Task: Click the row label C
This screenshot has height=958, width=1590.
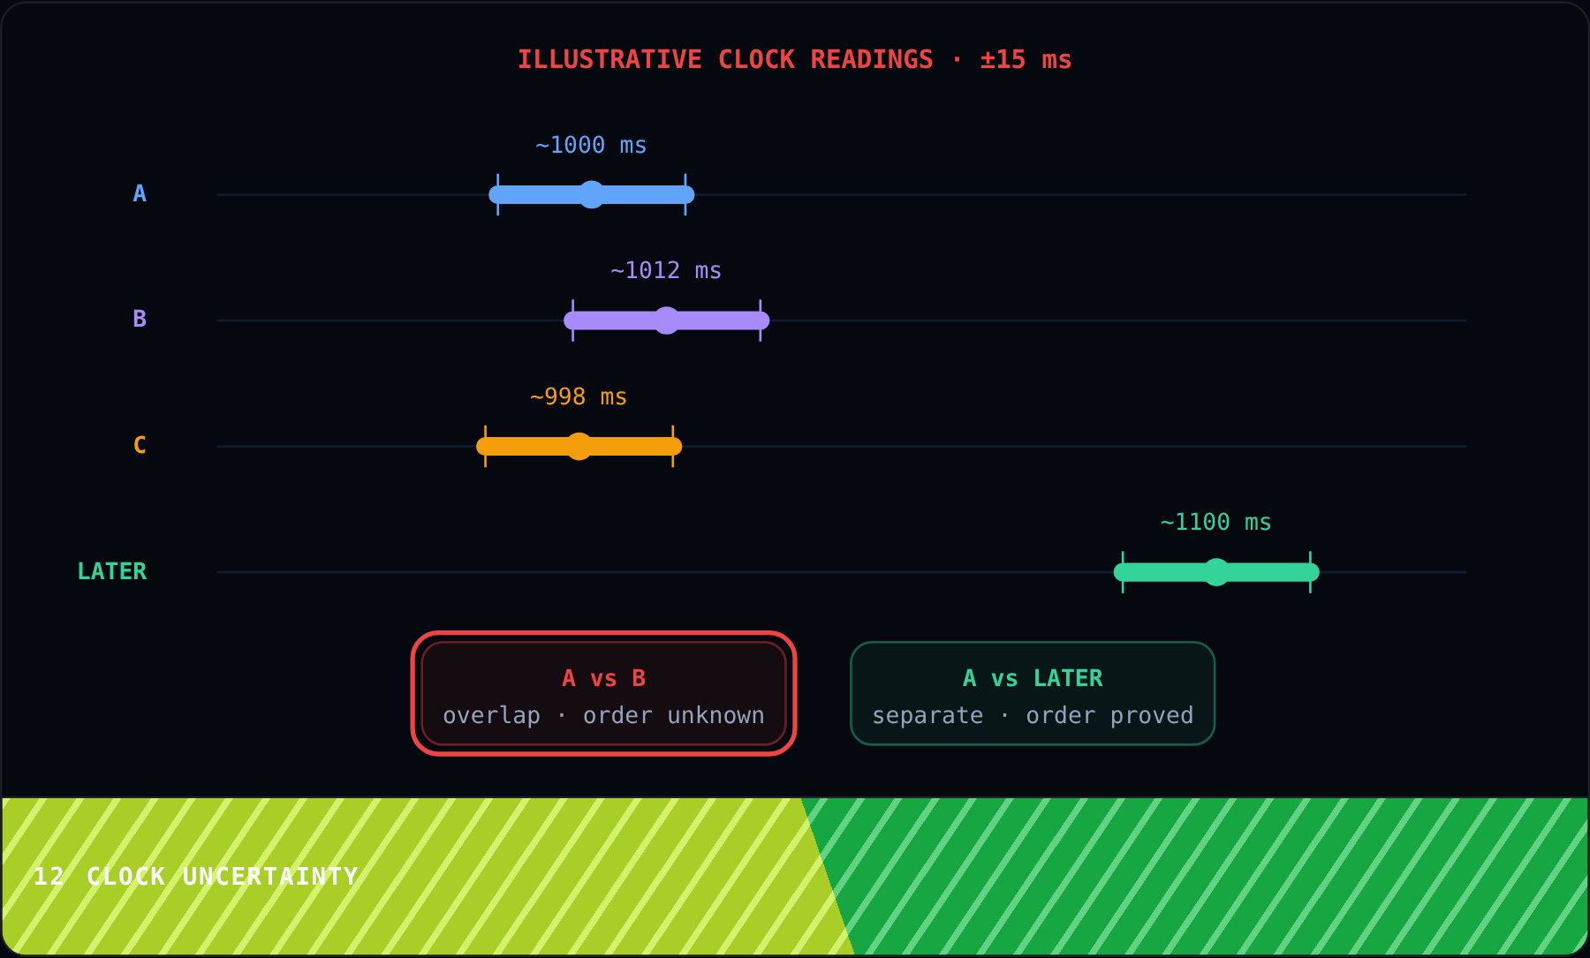Action: coord(140,445)
